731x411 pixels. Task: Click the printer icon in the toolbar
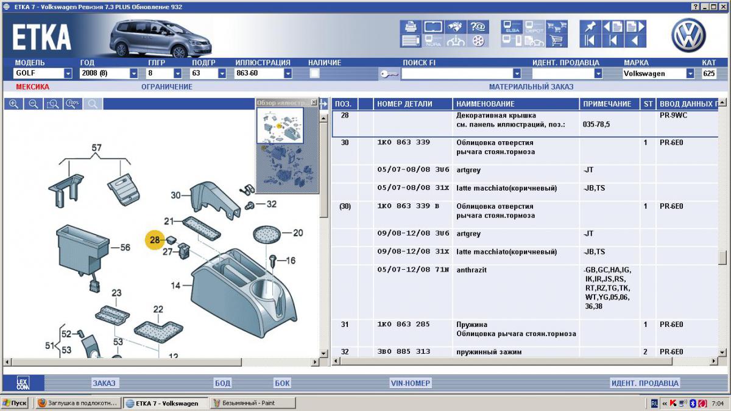tap(411, 27)
